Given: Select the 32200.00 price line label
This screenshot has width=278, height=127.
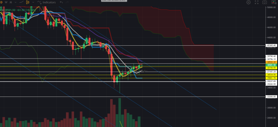Looking at the screenshot, I should 271,97.
